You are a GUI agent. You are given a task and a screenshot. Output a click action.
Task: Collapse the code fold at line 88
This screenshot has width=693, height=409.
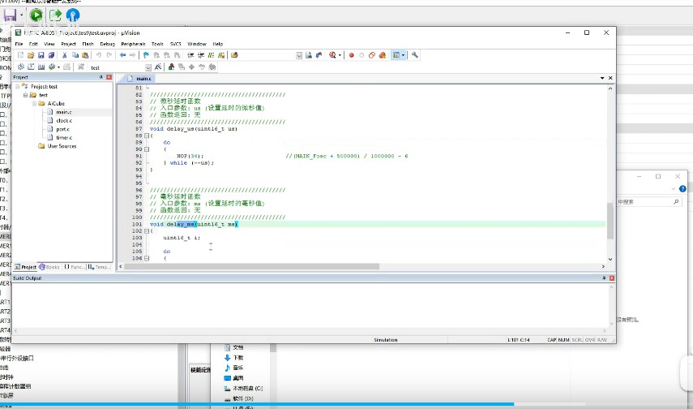147,136
